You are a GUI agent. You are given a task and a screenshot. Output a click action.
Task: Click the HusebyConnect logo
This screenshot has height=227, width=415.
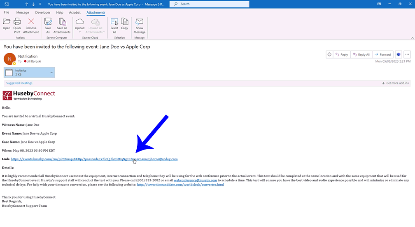[28, 95]
